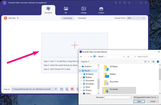Select Downloads in the navigation tree
Viewport: 161px width, 105px height.
tap(90, 84)
